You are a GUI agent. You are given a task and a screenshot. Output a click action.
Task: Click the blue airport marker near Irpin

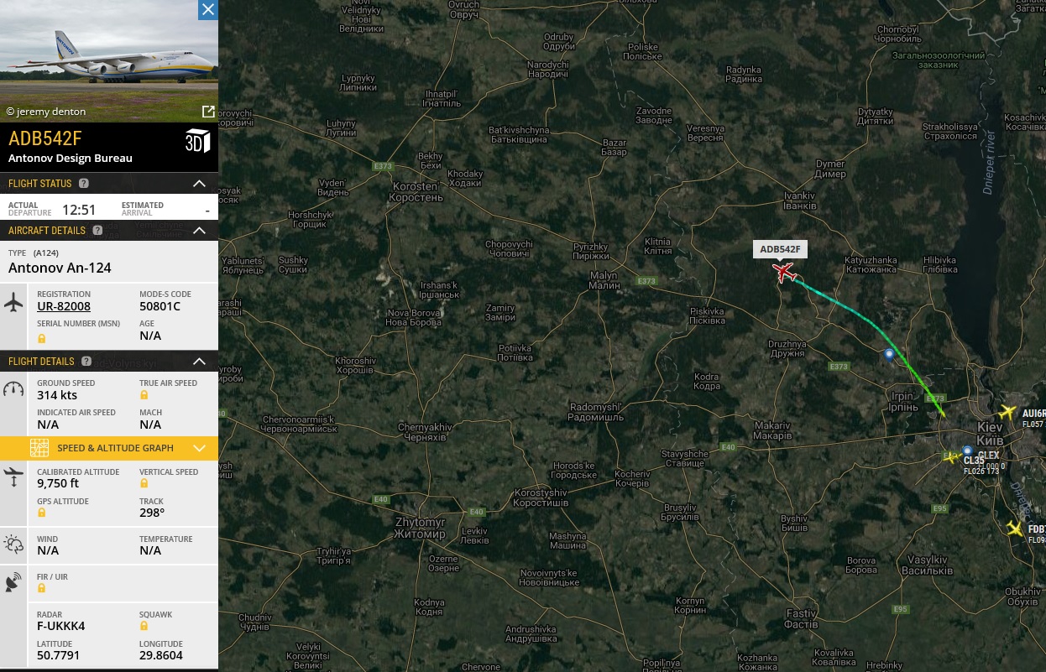889,354
